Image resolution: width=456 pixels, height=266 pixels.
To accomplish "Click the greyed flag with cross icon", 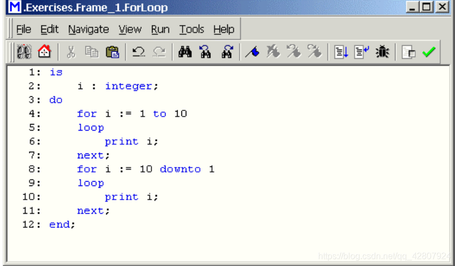I will [x=273, y=52].
